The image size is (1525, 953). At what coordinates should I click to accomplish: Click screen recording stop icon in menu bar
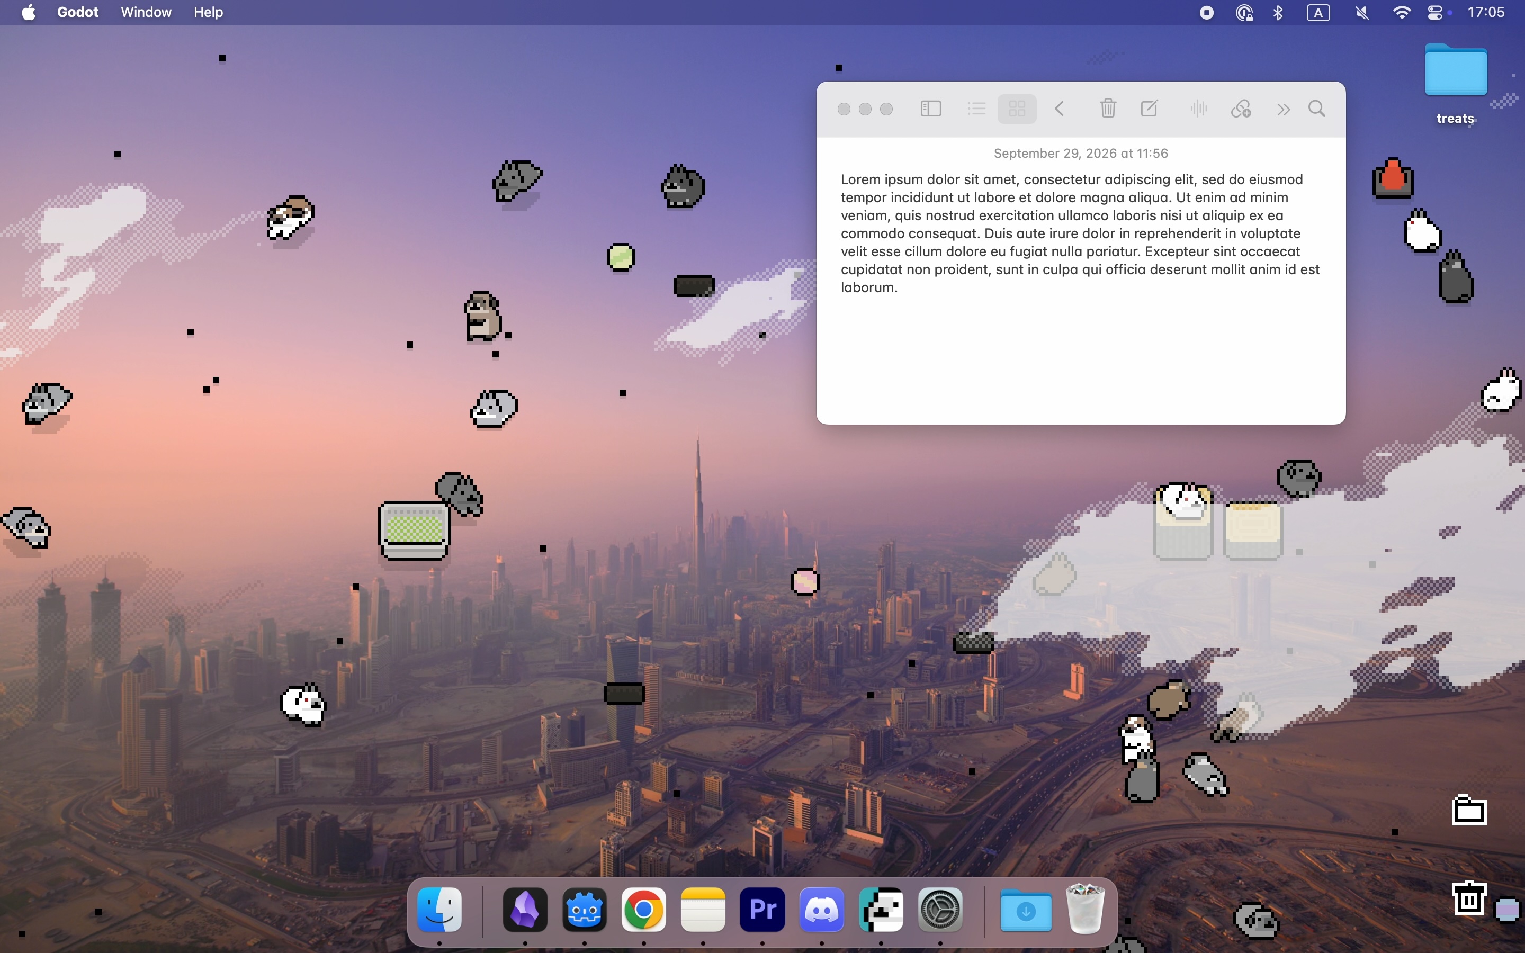click(1206, 13)
